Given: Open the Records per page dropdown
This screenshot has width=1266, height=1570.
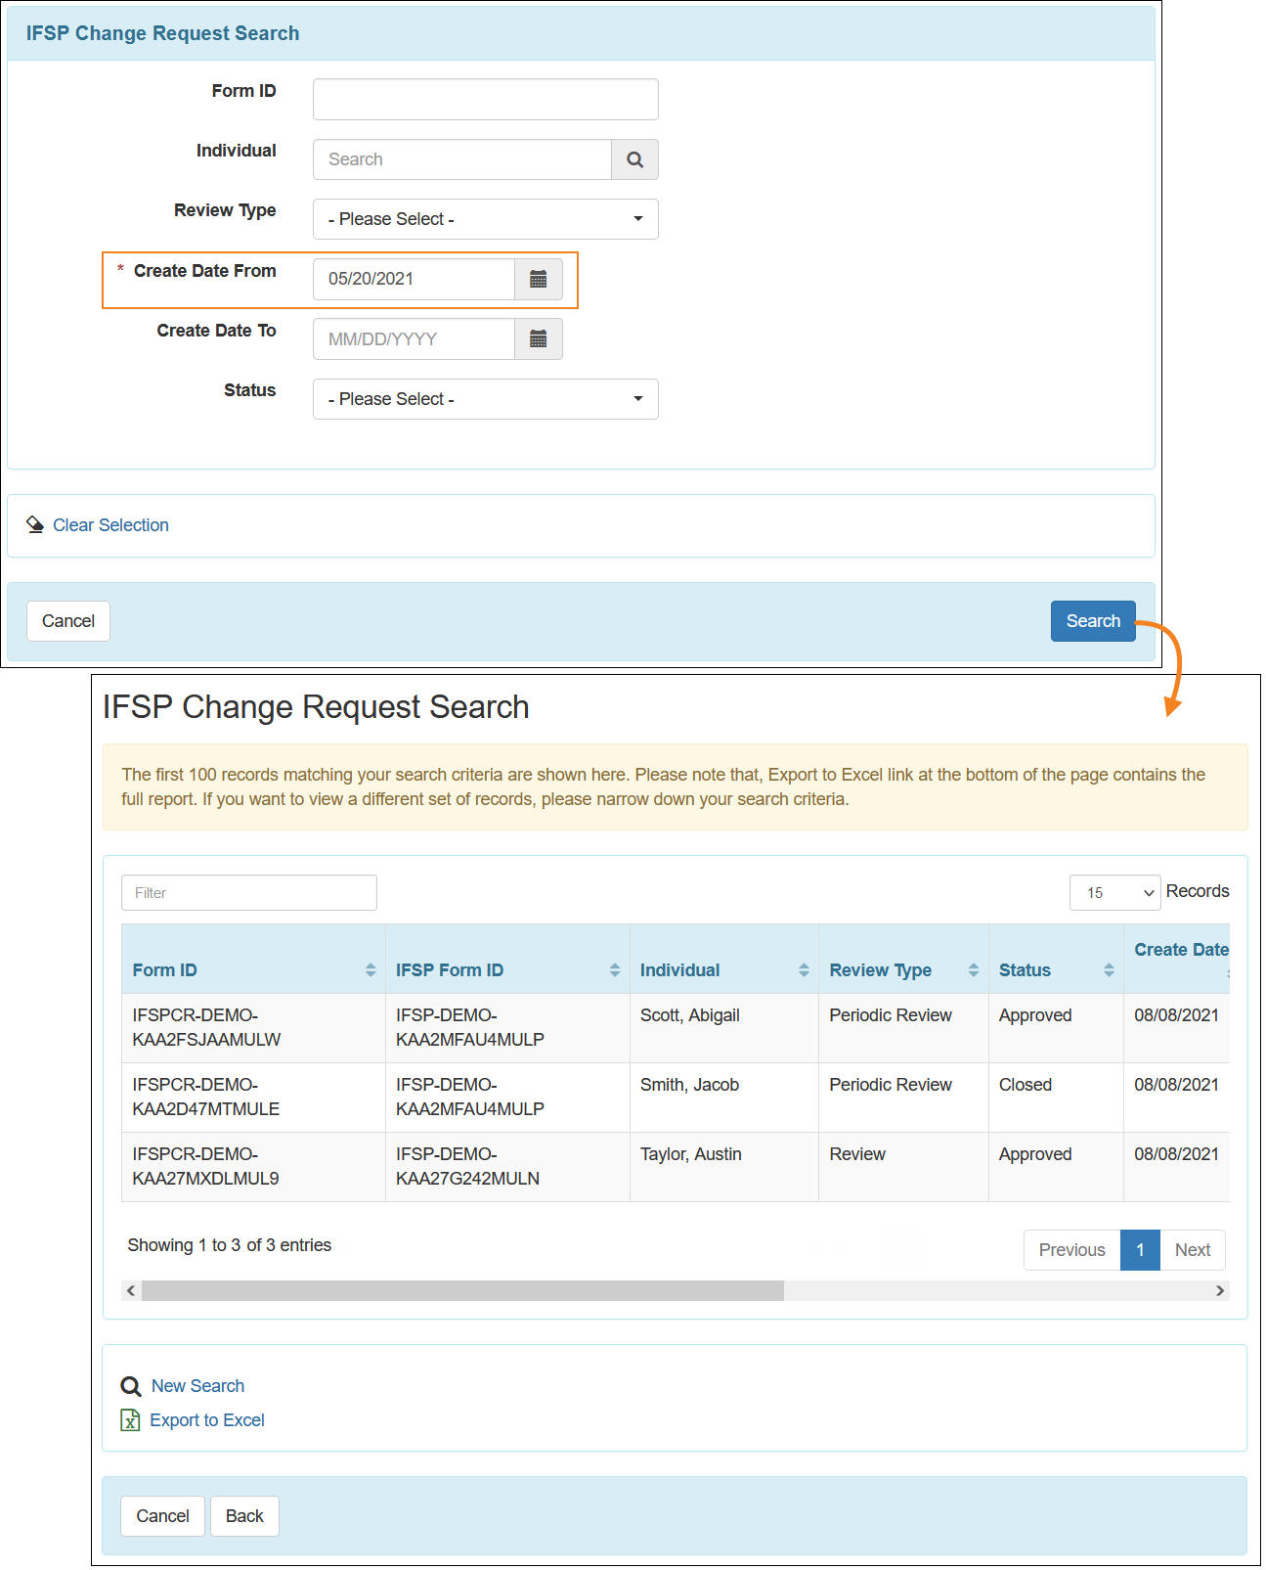Looking at the screenshot, I should click(1115, 893).
